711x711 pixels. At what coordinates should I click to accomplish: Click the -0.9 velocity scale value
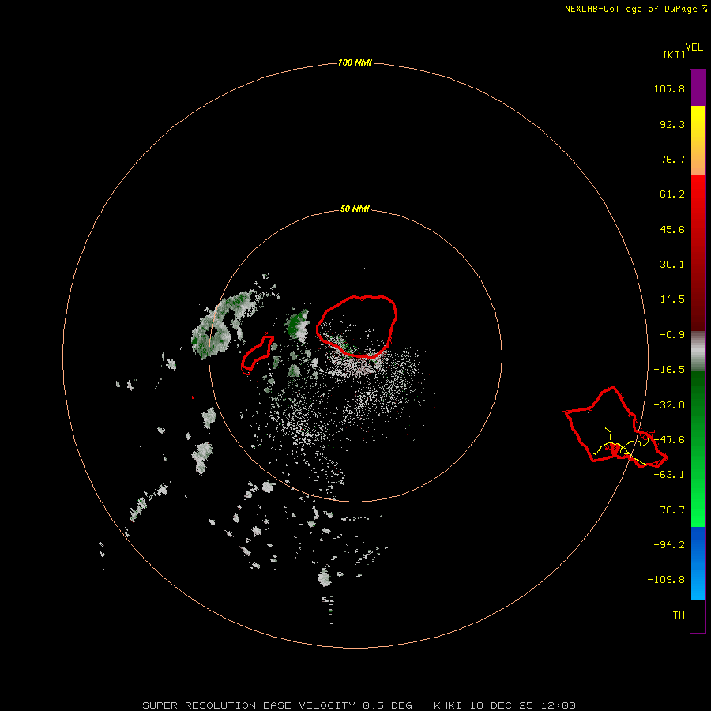pos(672,335)
